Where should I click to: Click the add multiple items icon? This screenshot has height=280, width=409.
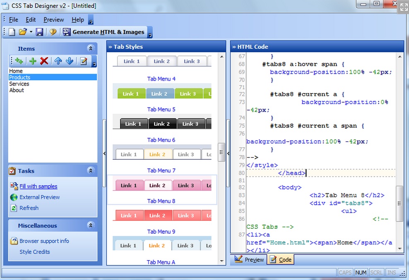pos(19,61)
